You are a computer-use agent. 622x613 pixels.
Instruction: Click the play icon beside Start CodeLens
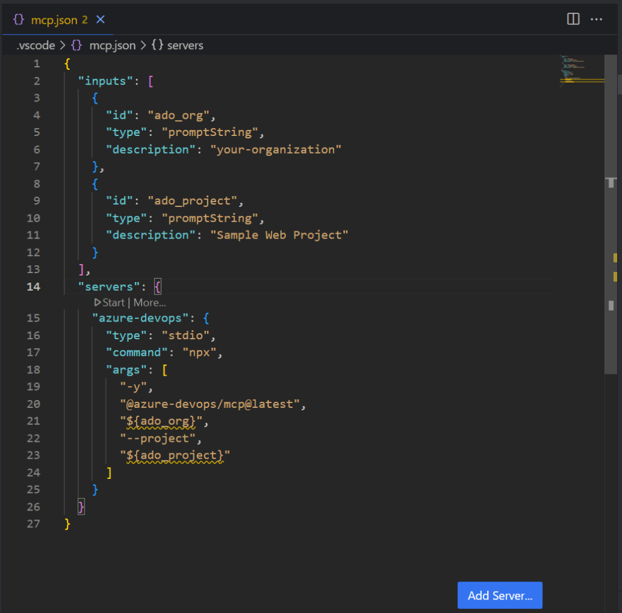click(x=97, y=302)
